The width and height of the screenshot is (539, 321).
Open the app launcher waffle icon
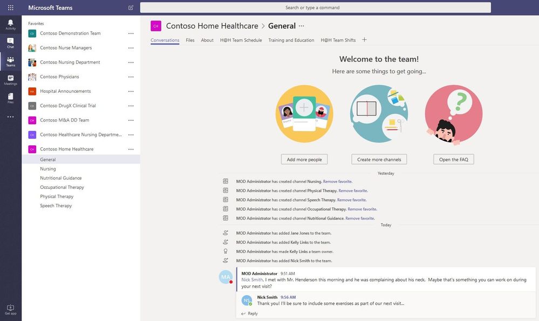tap(11, 8)
